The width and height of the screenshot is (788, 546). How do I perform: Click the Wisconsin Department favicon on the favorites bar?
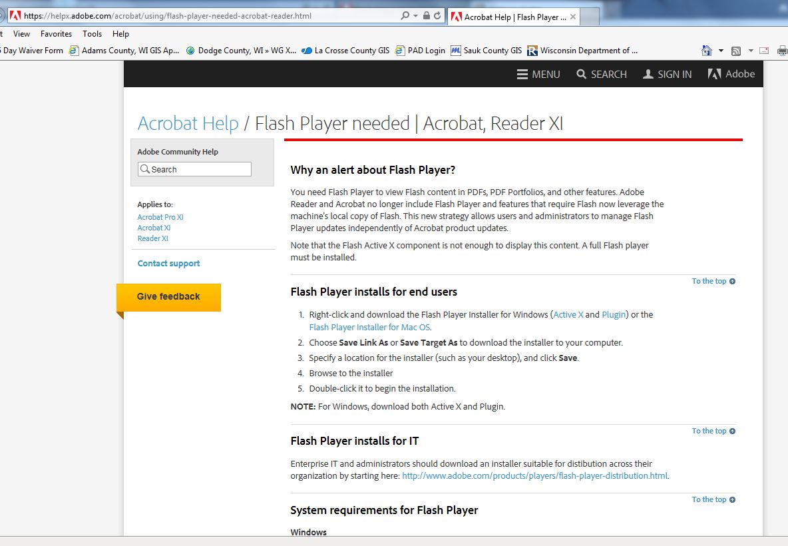[532, 50]
